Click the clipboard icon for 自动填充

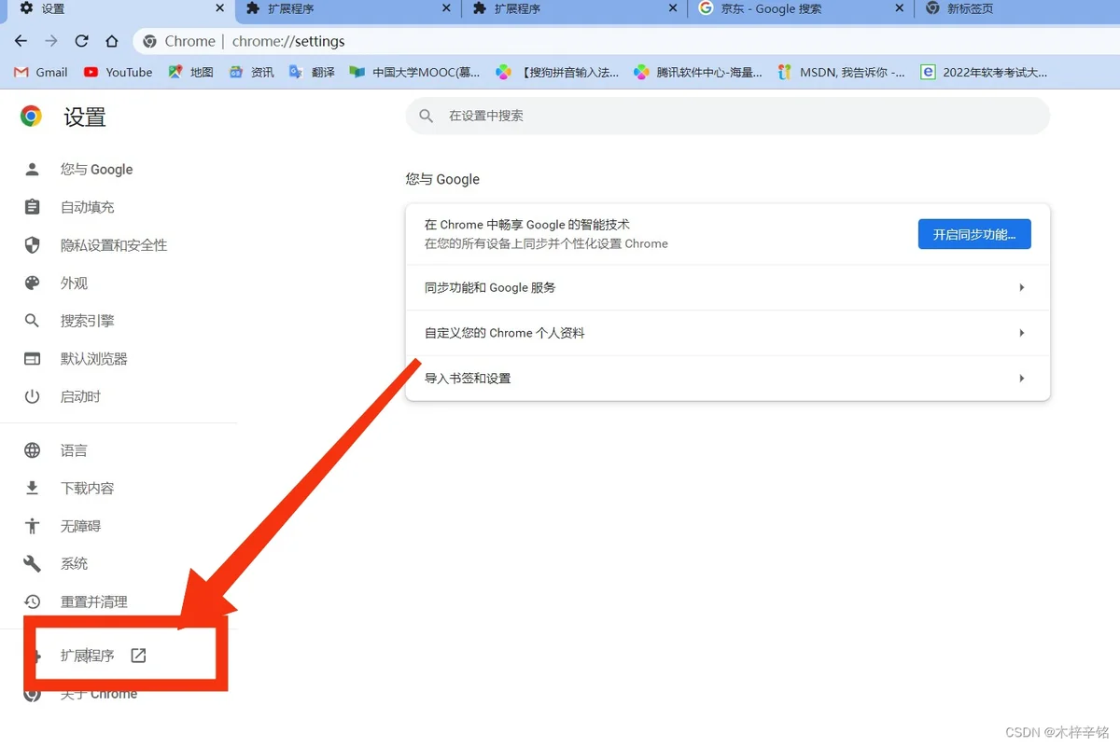pyautogui.click(x=33, y=207)
